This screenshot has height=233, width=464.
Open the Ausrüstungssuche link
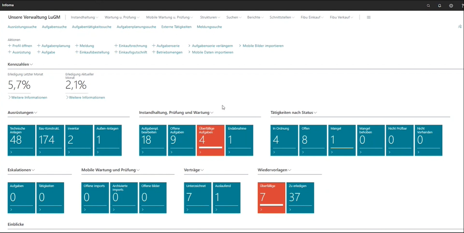(x=22, y=27)
